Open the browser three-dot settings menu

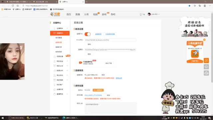(x=210, y=6)
